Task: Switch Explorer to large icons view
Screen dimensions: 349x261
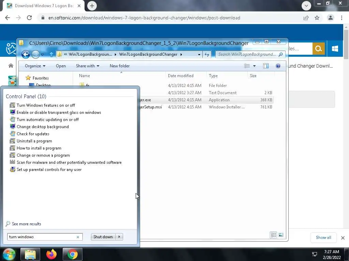Action: [x=281, y=235]
